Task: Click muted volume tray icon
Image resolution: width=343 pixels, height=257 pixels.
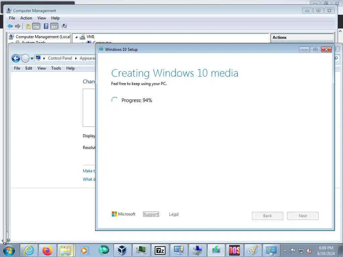Action: point(309,251)
